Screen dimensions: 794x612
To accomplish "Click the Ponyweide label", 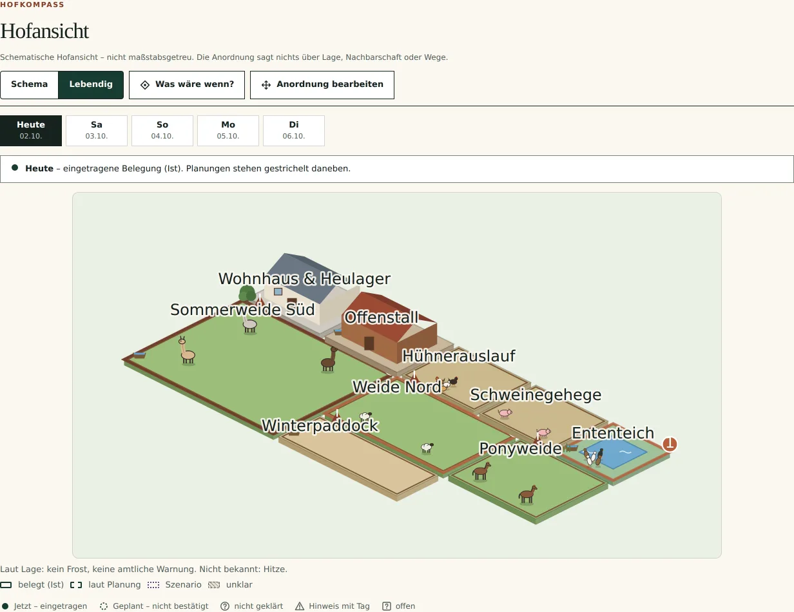I will 520,449.
